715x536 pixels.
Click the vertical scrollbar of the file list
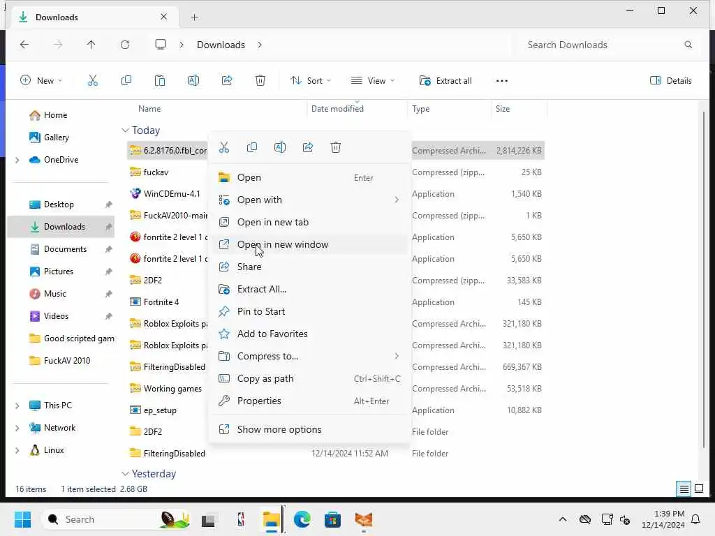pos(704,279)
